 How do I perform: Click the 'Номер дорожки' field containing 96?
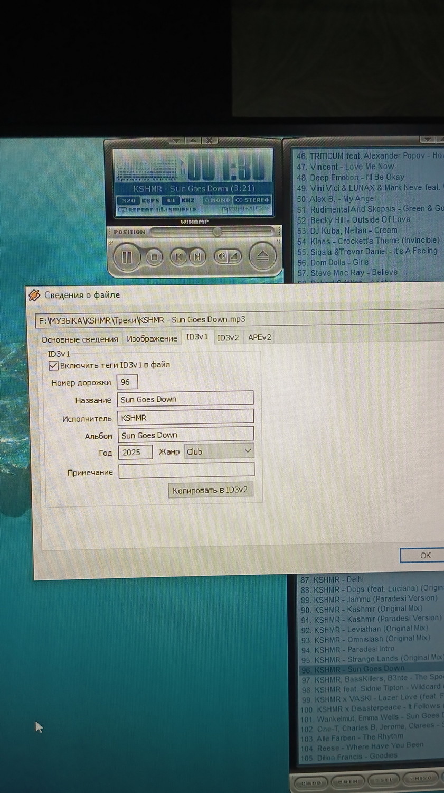(x=127, y=382)
